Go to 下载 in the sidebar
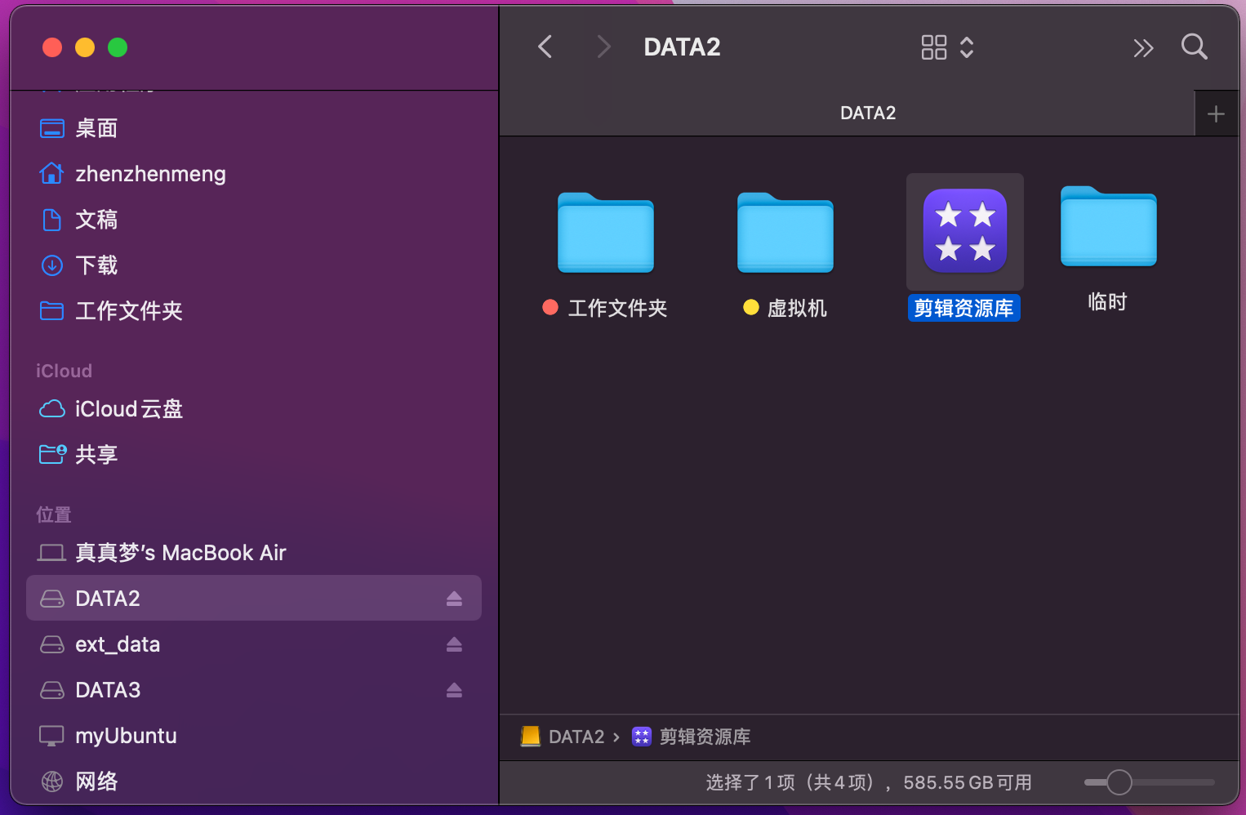Image resolution: width=1246 pixels, height=815 pixels. (x=96, y=265)
